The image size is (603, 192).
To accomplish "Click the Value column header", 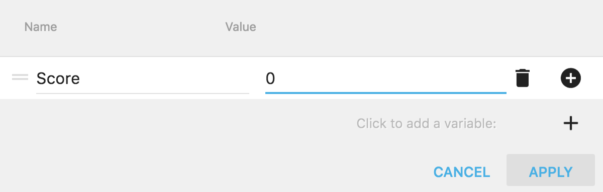I will (241, 26).
